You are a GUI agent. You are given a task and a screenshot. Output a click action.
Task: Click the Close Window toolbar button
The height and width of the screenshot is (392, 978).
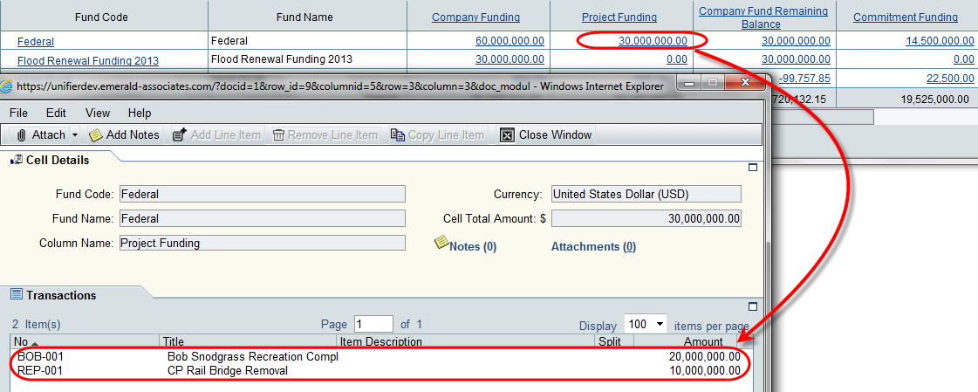545,134
